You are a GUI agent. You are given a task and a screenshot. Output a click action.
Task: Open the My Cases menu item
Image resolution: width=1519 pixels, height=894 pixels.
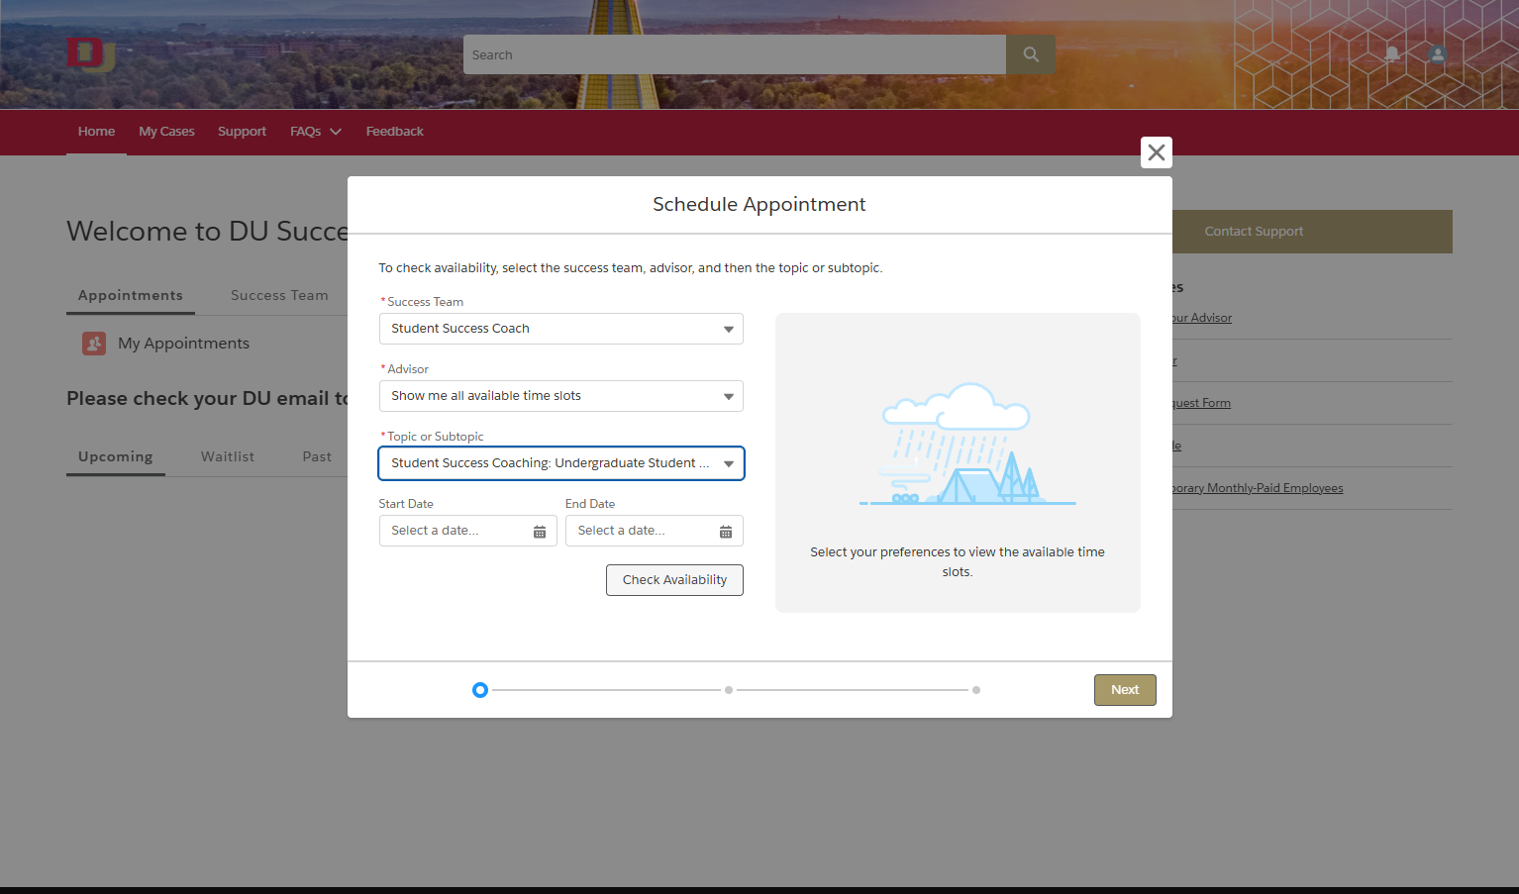(x=166, y=132)
